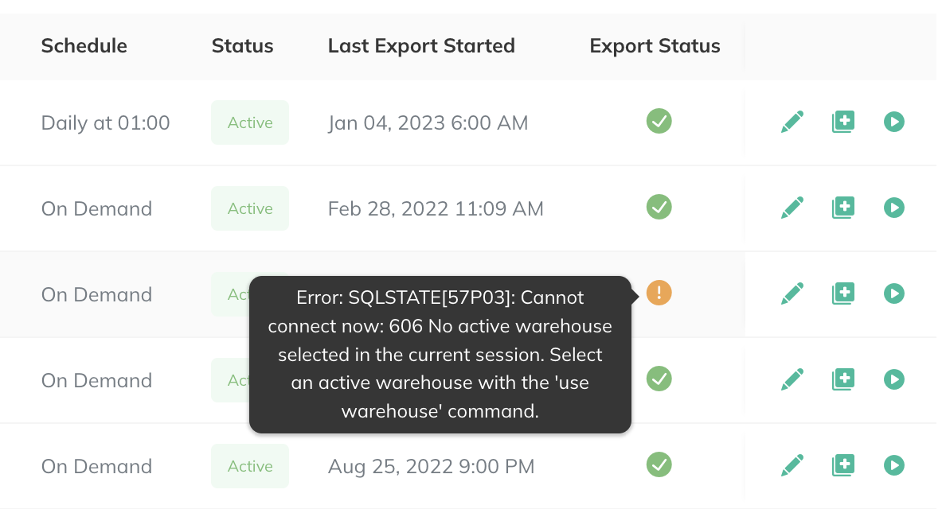Run the fourth export row
The height and width of the screenshot is (509, 946).
pos(894,379)
